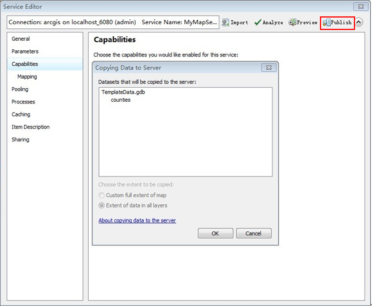Open the General settings page
Image resolution: width=372 pixels, height=306 pixels.
(x=21, y=38)
